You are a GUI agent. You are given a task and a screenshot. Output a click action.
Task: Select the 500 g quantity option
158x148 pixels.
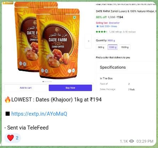click(101, 47)
